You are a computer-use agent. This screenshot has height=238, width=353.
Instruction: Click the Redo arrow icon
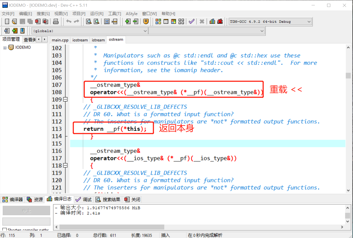coord(76,22)
